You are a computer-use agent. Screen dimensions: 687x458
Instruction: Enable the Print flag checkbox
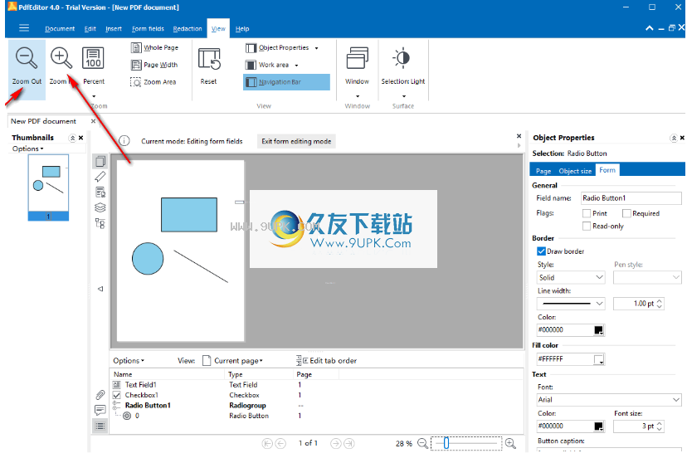click(x=587, y=213)
